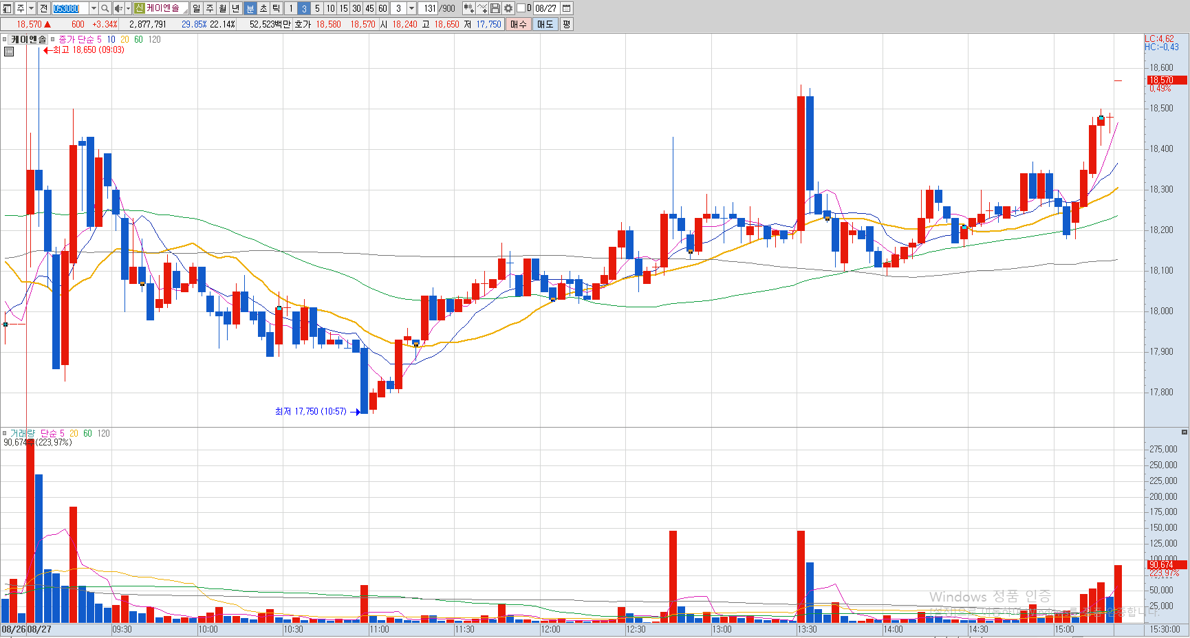Expand the dropdown next to speaker icon
Image resolution: width=1190 pixels, height=638 pixels.
click(128, 8)
